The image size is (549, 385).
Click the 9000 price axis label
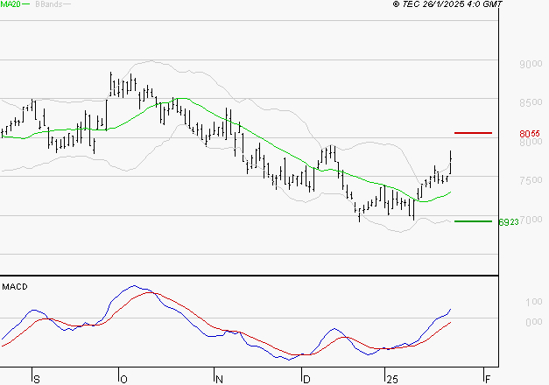pos(531,64)
